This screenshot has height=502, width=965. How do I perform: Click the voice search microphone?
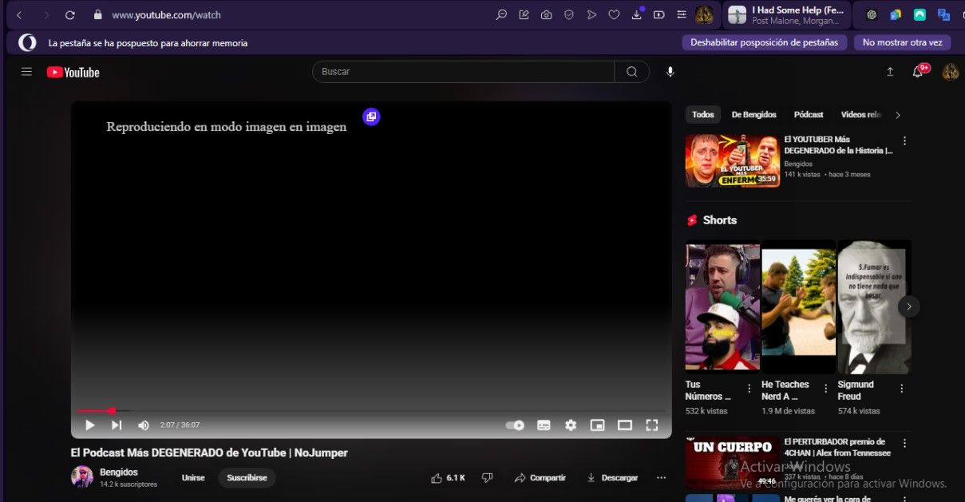pyautogui.click(x=670, y=72)
